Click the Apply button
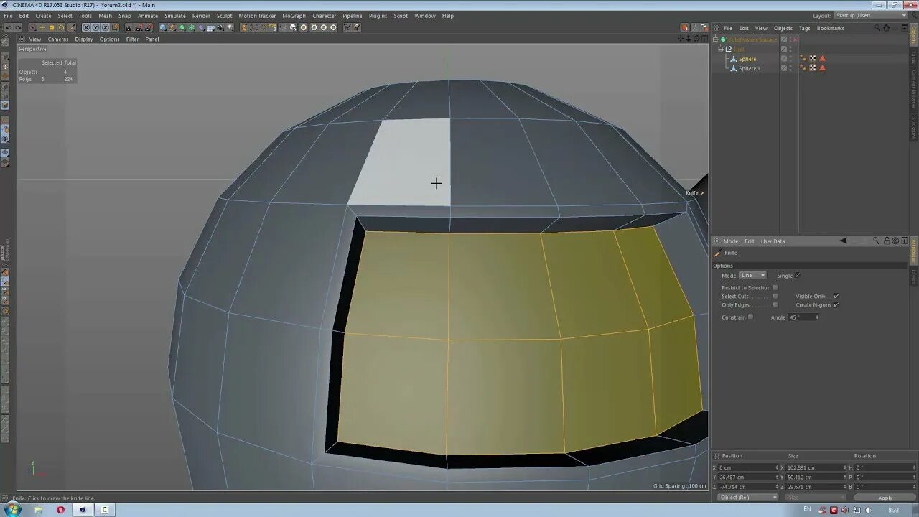This screenshot has height=517, width=919. pos(885,498)
